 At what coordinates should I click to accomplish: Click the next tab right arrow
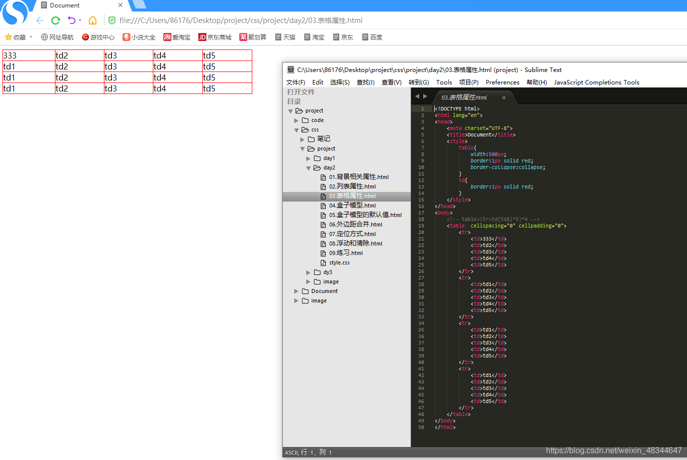tap(425, 96)
